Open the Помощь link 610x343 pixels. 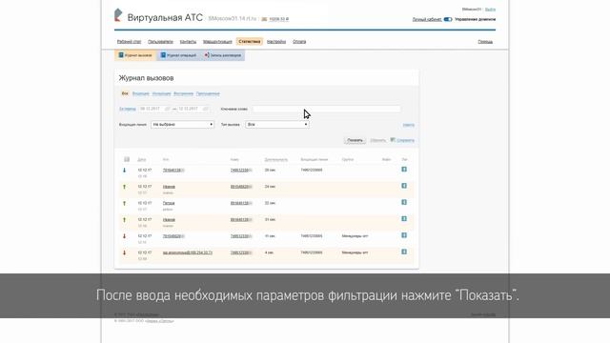pyautogui.click(x=485, y=42)
